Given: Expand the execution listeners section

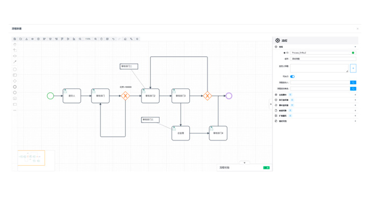Looking at the screenshot, I should (x=316, y=100).
